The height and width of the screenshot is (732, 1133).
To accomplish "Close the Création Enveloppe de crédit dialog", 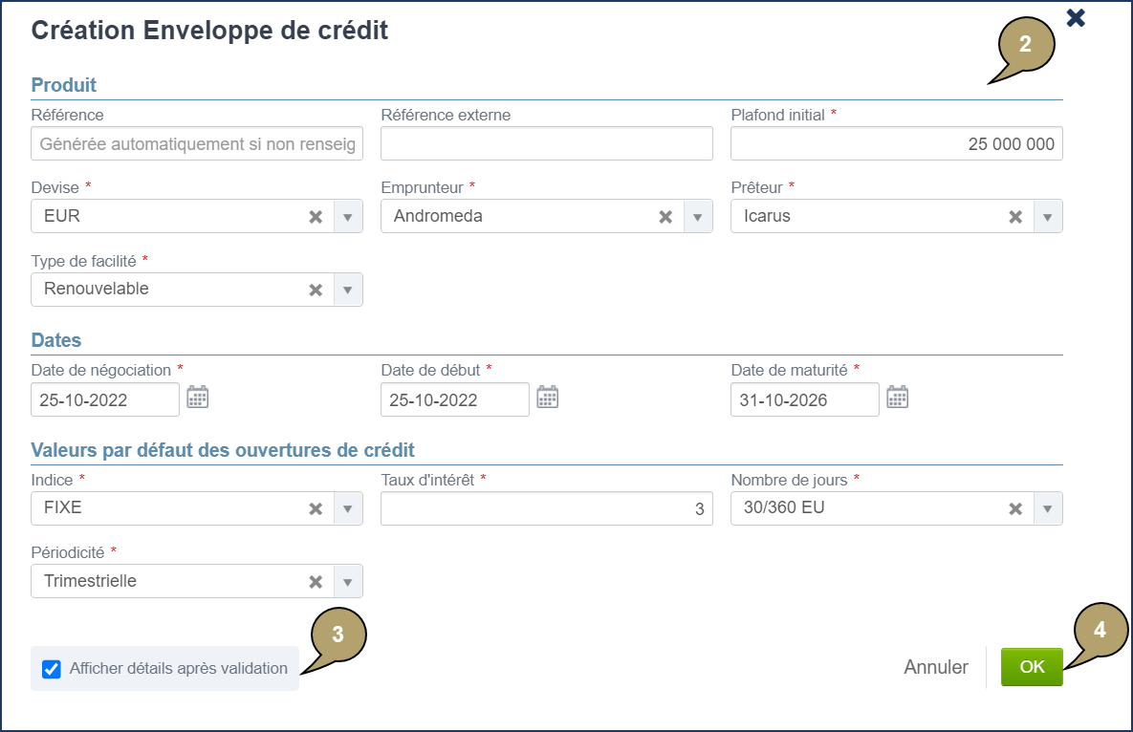I will pos(1076,17).
